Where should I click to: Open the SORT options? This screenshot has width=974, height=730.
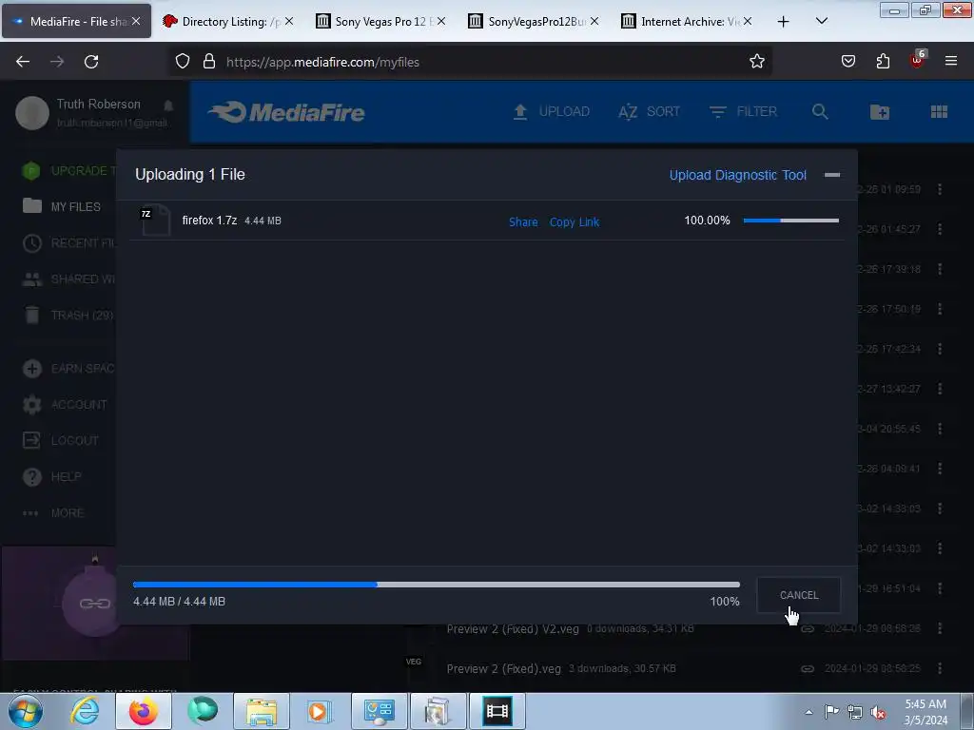[x=649, y=112]
